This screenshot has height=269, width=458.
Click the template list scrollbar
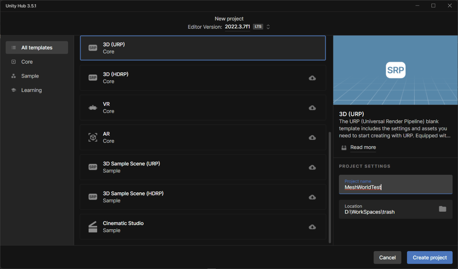click(x=329, y=187)
